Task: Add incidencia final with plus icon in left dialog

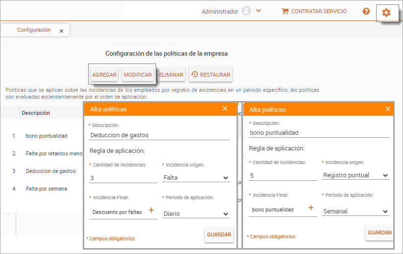Action: [x=151, y=210]
